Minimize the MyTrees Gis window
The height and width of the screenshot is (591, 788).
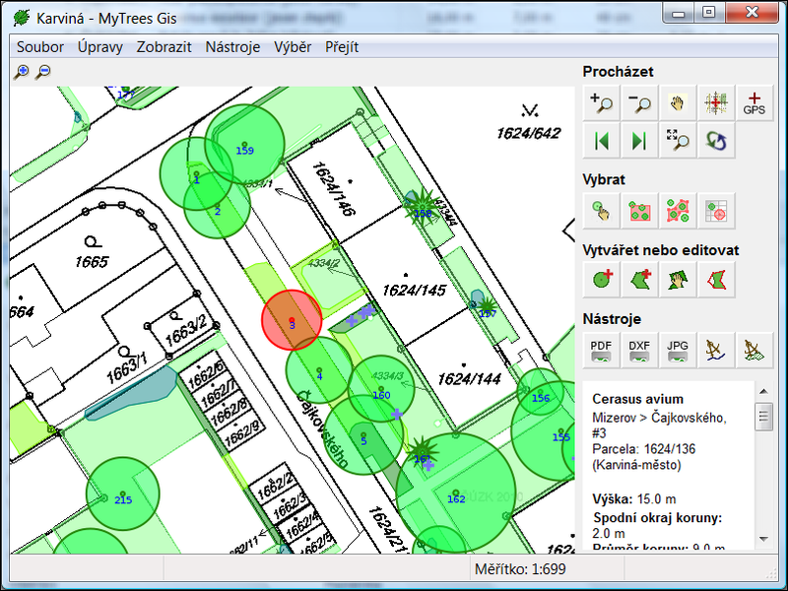(x=679, y=13)
